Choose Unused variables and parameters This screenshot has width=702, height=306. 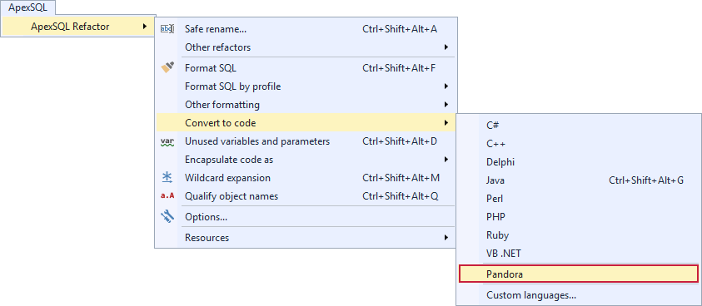coord(306,141)
